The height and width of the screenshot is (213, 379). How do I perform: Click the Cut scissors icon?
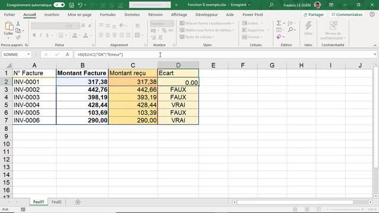pos(18,24)
